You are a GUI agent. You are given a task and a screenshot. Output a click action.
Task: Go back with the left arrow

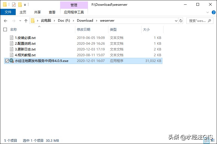(x=6, y=21)
